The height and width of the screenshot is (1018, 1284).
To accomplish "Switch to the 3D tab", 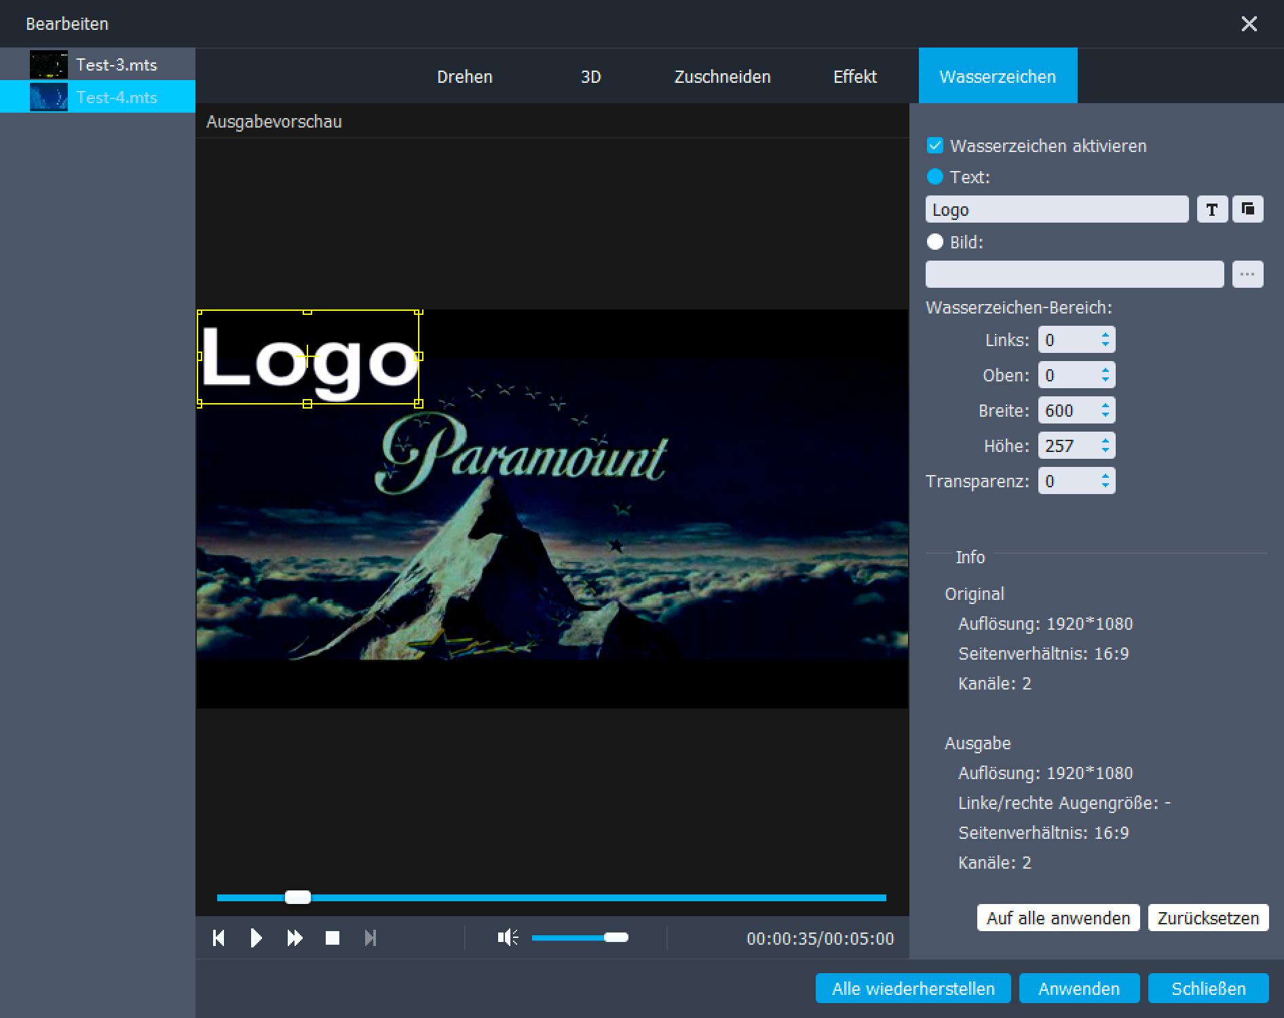I will pyautogui.click(x=590, y=77).
